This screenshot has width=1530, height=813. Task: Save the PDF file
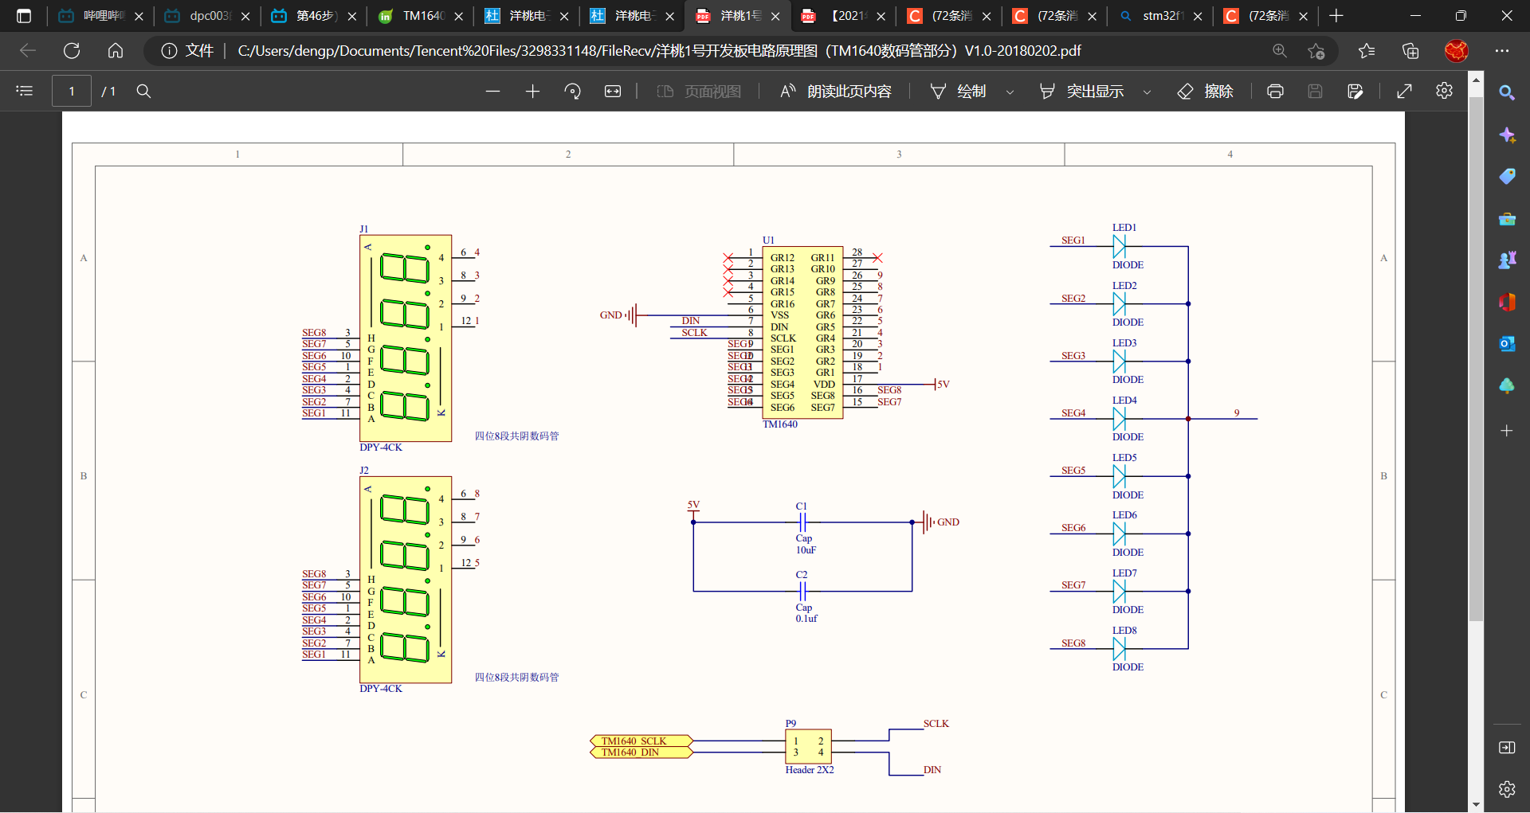tap(1315, 91)
